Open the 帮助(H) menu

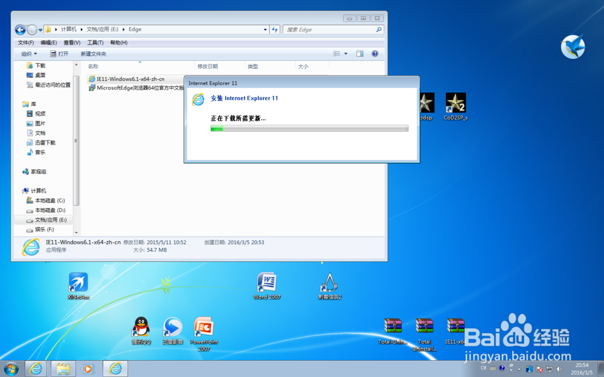(x=118, y=43)
